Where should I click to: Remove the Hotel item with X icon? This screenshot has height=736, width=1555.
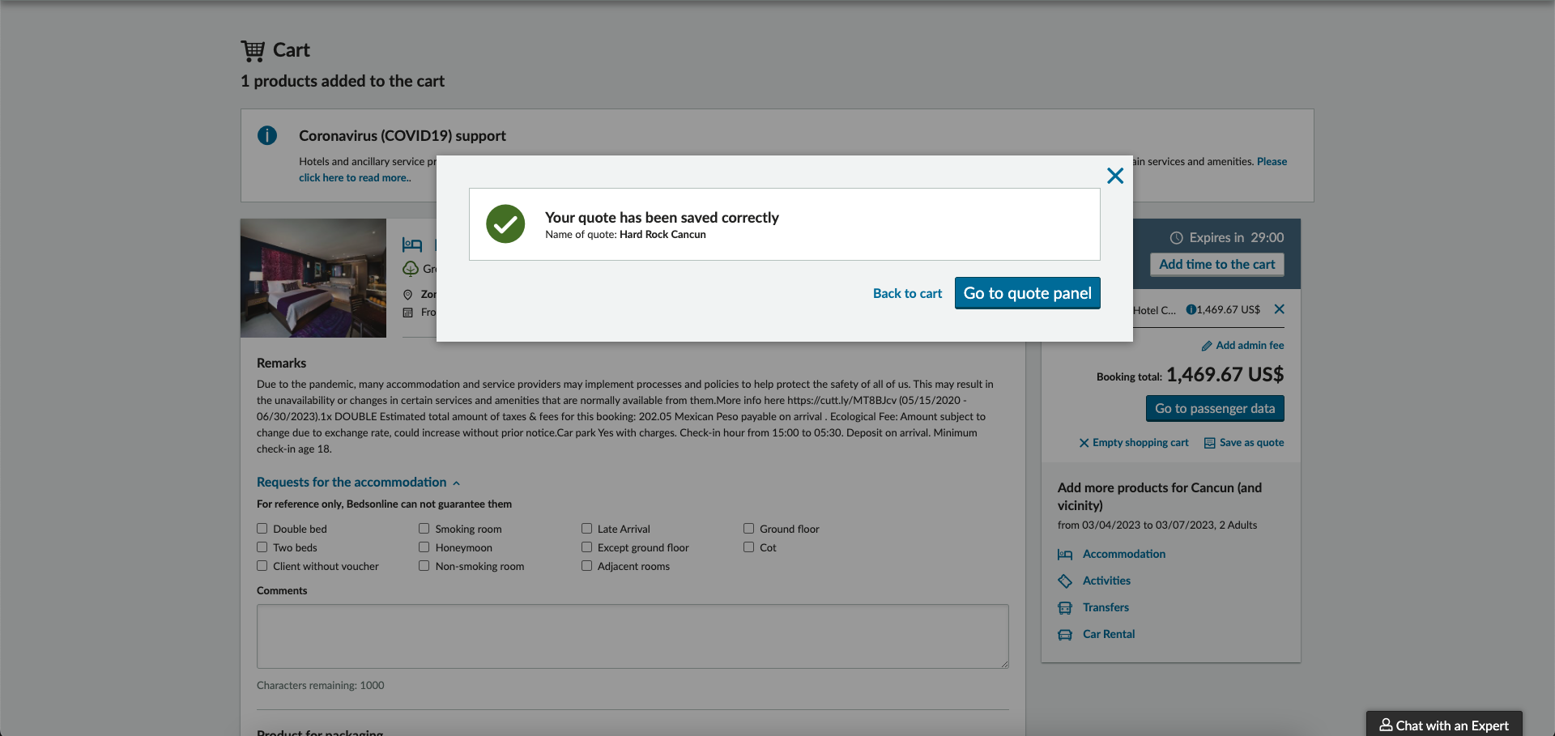point(1280,309)
